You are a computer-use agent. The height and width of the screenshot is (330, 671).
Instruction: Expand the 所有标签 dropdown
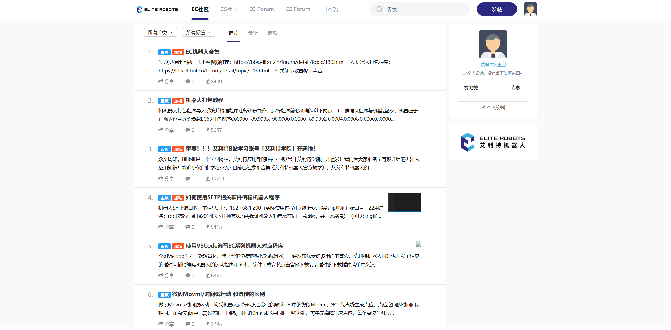pos(199,32)
